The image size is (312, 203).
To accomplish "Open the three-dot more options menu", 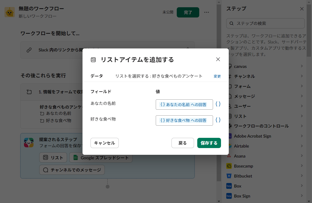I will tap(206, 12).
